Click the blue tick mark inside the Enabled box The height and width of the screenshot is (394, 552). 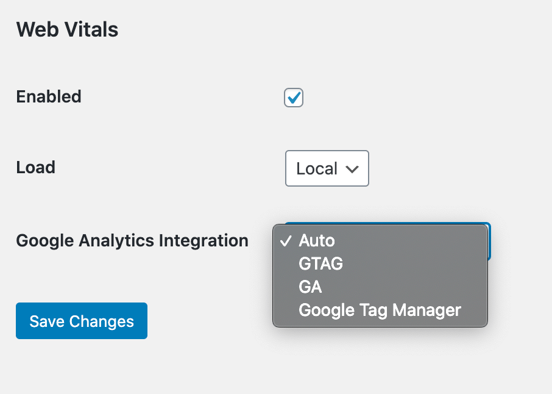click(294, 97)
